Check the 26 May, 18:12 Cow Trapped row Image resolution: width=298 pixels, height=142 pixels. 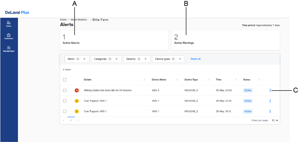tap(65, 111)
